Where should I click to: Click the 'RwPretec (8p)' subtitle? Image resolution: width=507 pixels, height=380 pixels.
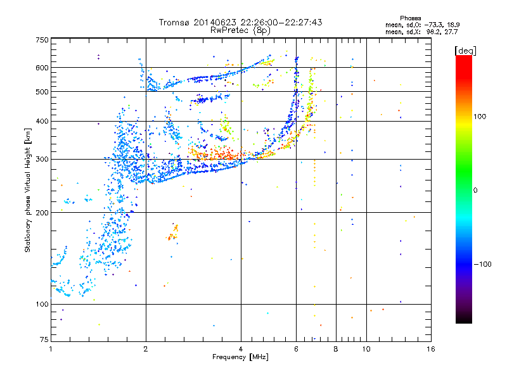(240, 30)
